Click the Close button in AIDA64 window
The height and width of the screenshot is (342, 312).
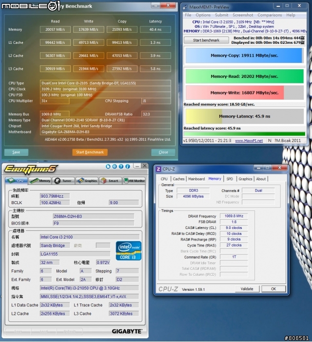click(x=163, y=152)
